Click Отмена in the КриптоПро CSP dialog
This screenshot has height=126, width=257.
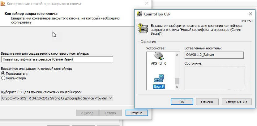207,102
